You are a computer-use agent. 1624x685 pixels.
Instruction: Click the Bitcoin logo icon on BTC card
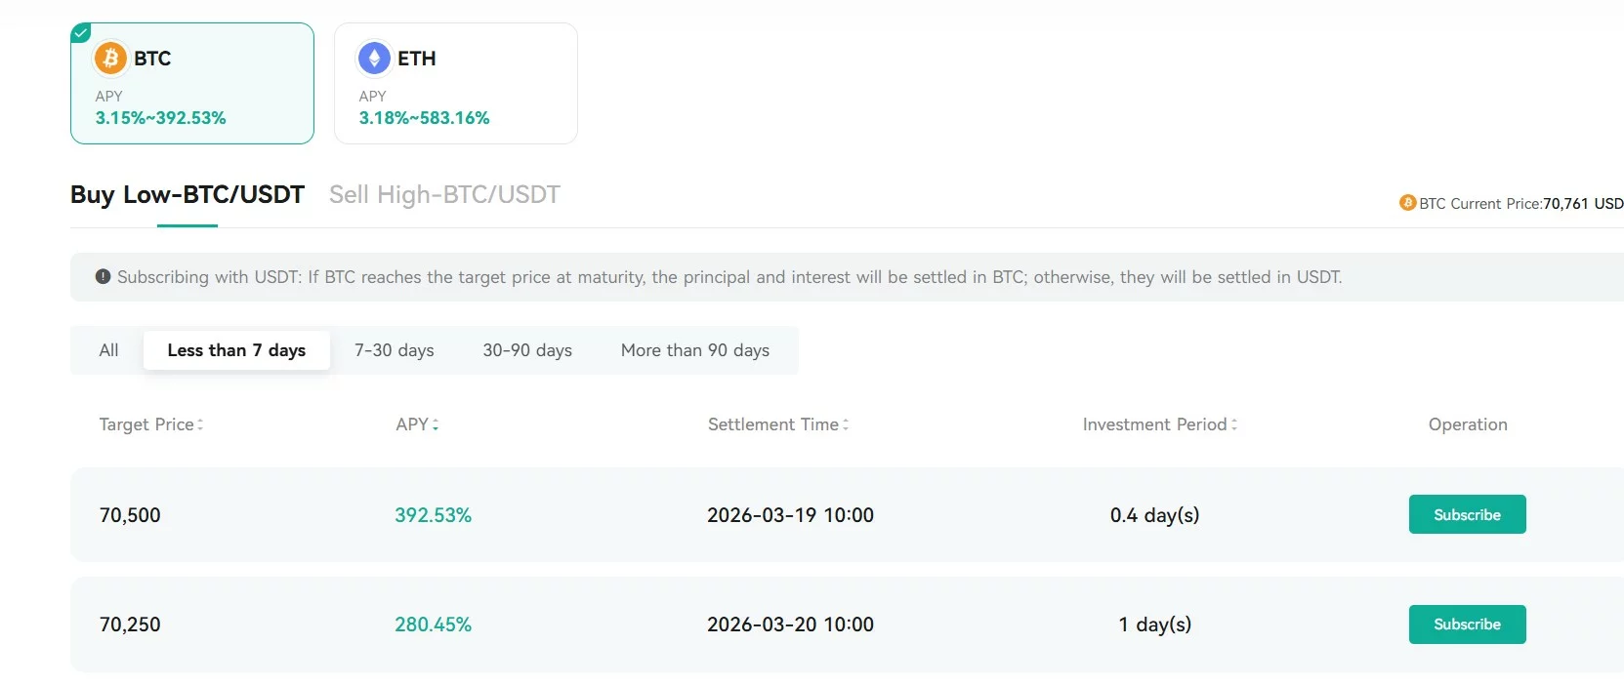tap(110, 58)
